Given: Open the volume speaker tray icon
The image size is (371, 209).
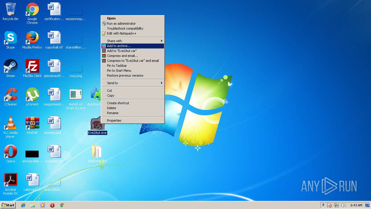Looking at the screenshot, I should coord(343,205).
